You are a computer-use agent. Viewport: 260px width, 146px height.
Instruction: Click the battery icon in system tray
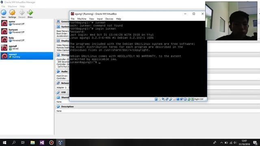tap(226, 142)
